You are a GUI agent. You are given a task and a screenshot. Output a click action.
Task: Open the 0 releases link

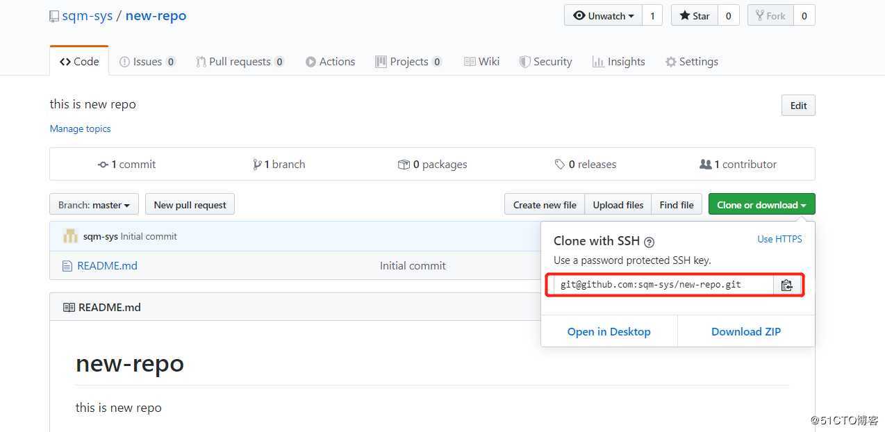[586, 165]
